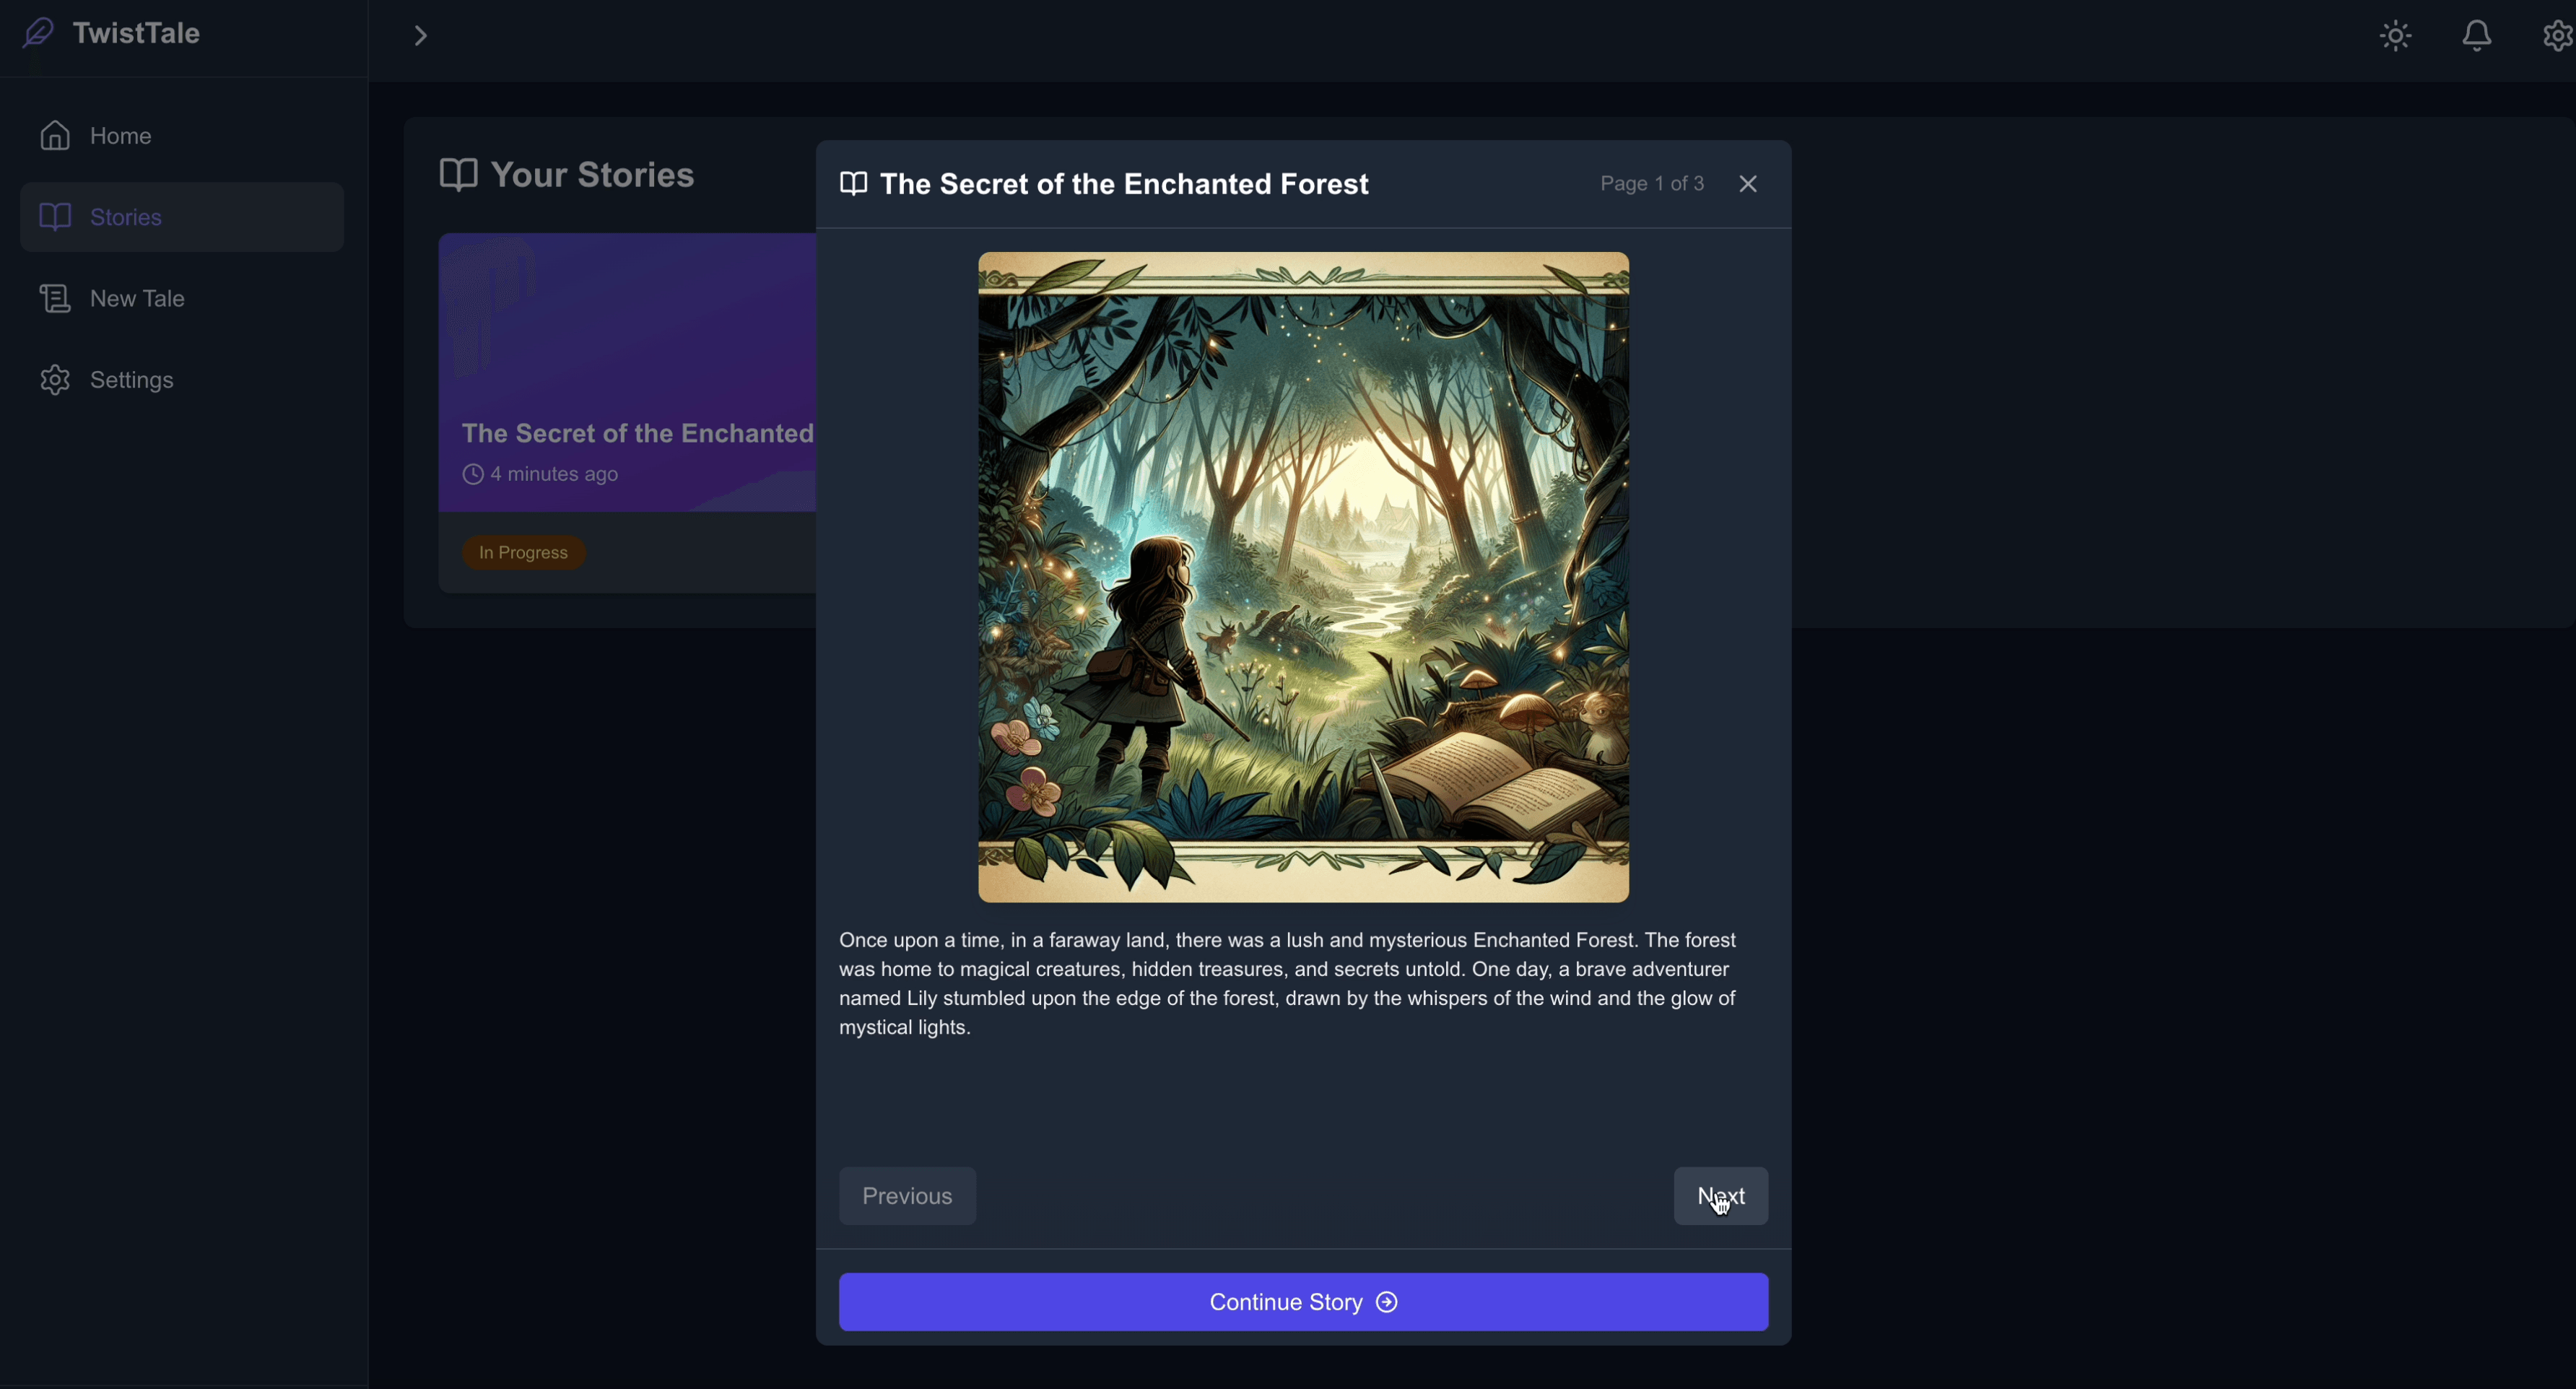This screenshot has width=2576, height=1389.
Task: Open the notifications bell
Action: click(2476, 37)
